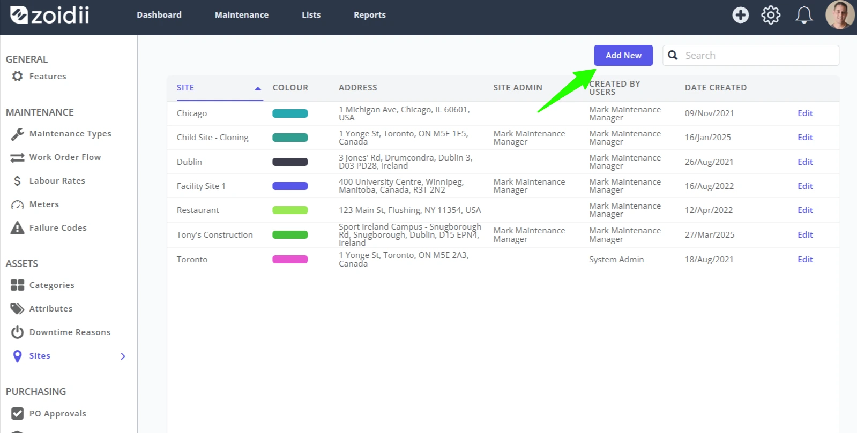Sort by DATE CREATED column header
Viewport: 857px width, 433px height.
point(716,88)
